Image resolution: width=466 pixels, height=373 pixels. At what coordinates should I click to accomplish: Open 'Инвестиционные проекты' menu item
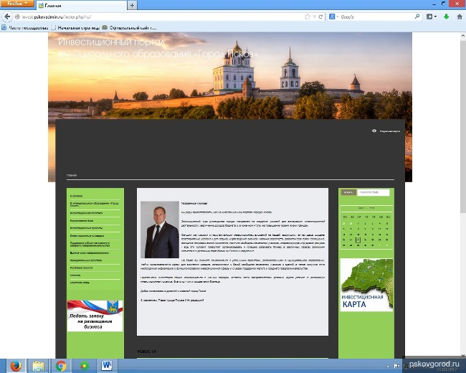(x=86, y=228)
